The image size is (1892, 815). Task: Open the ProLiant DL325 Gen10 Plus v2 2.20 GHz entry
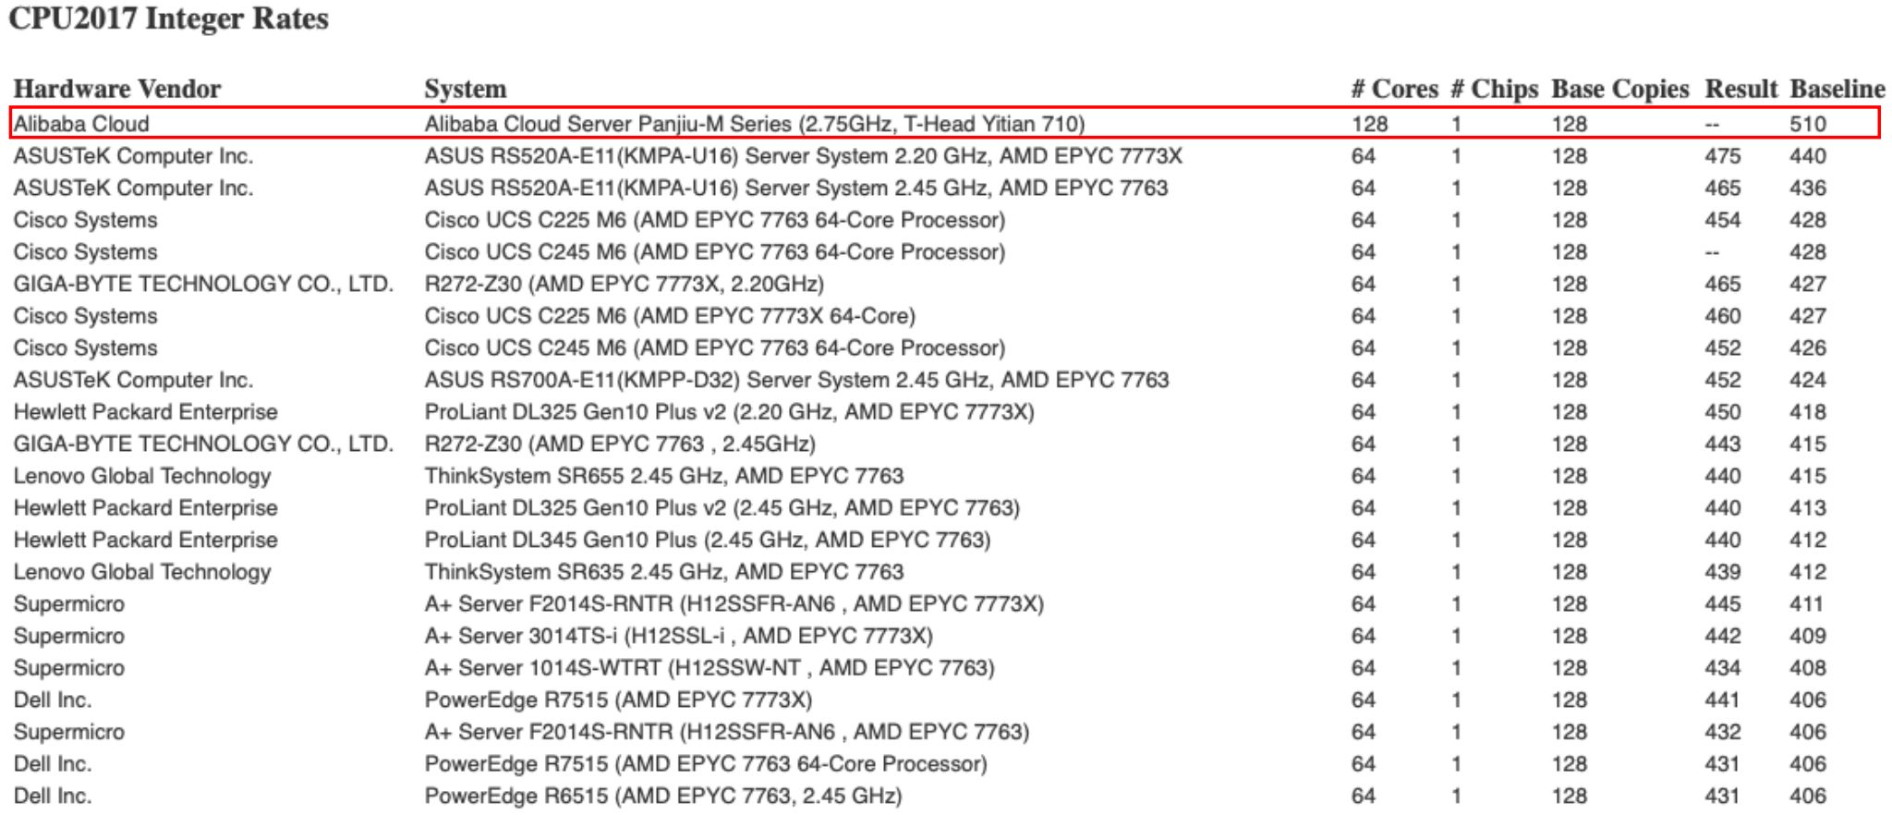(x=729, y=412)
